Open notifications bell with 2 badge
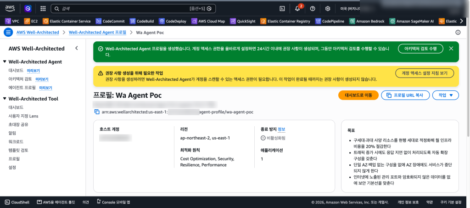This screenshot has width=470, height=208. point(297,8)
